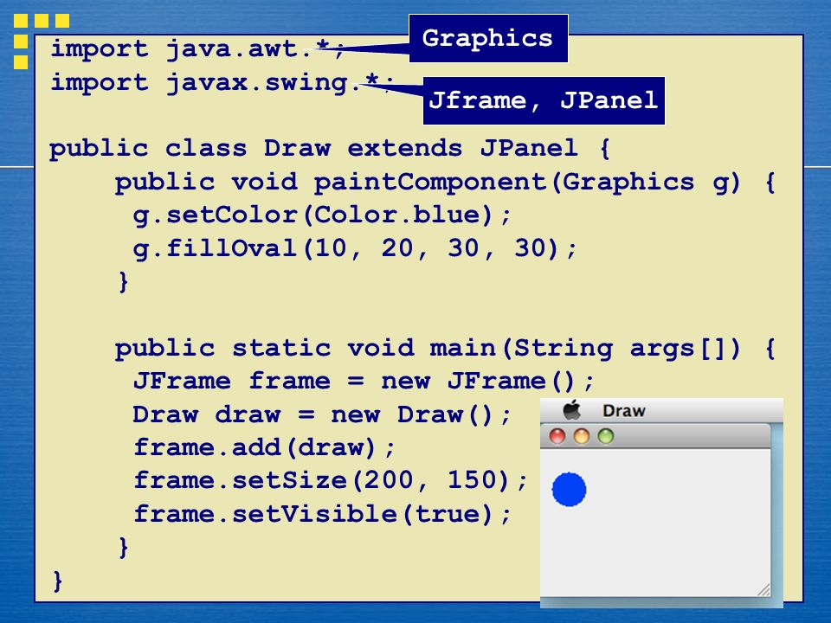Click the text "import java.awt.*;"

pos(197,49)
